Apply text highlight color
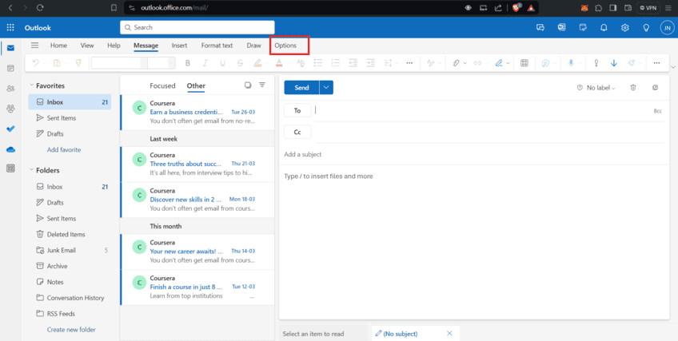 [x=257, y=63]
